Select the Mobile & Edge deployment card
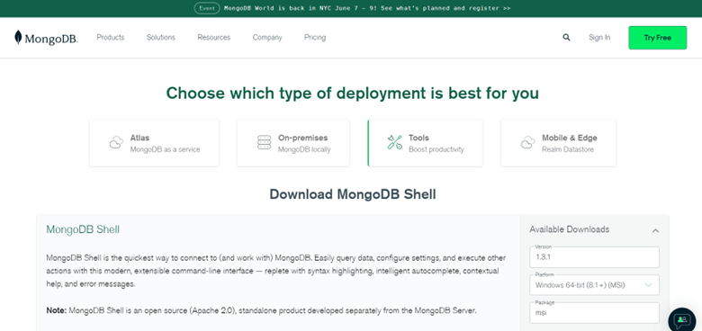 click(558, 143)
